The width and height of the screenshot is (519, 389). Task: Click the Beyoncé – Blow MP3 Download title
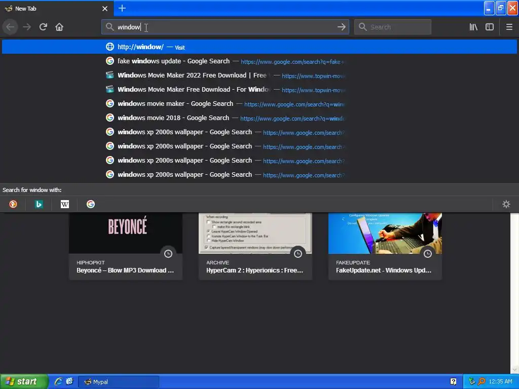[125, 270]
